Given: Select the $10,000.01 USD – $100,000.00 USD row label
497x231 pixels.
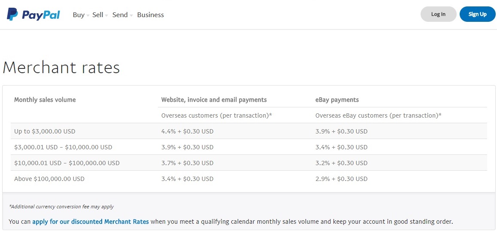Looking at the screenshot, I should click(x=67, y=163).
